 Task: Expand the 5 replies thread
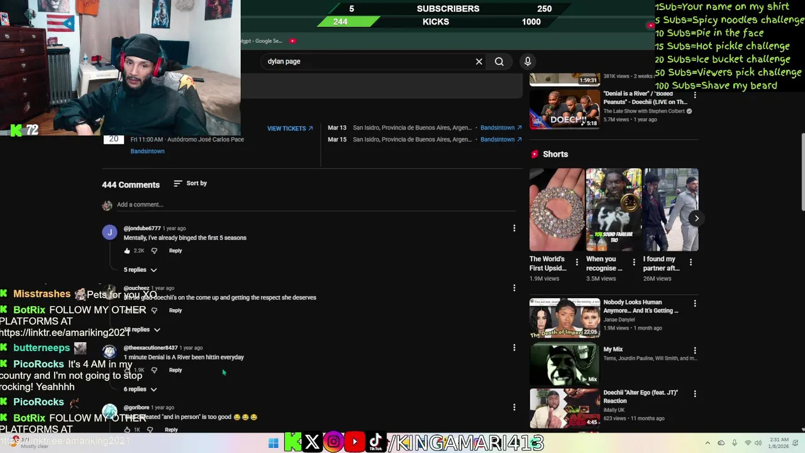140,270
